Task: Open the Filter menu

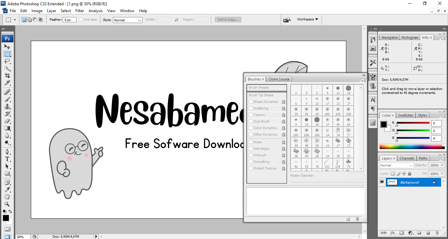Action: (x=80, y=11)
